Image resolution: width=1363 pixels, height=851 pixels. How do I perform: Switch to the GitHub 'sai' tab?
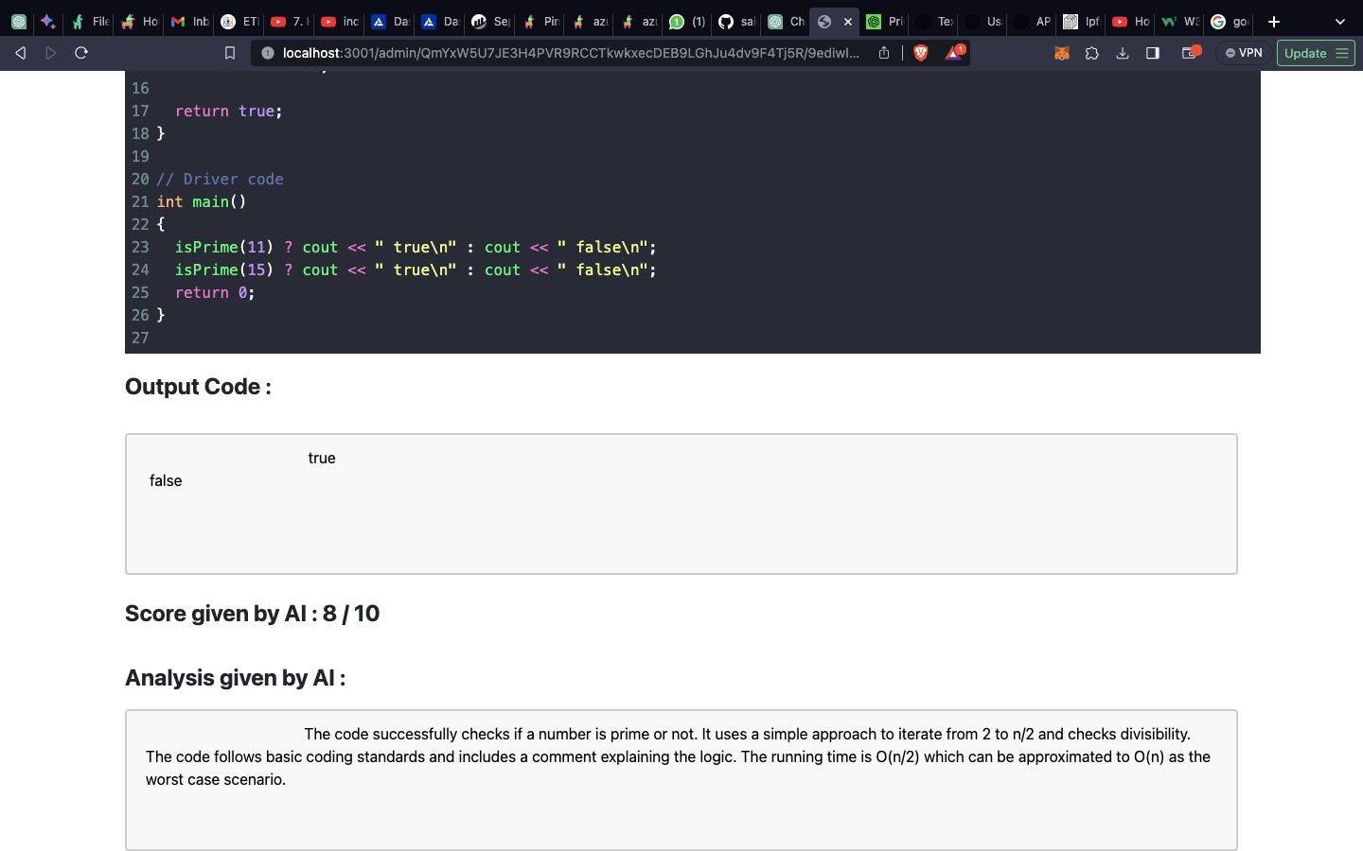(737, 21)
